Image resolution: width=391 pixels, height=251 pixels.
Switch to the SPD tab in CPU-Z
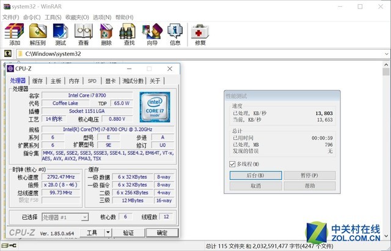tap(92, 81)
